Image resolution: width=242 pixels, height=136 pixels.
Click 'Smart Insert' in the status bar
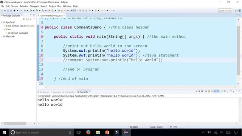[156, 127]
